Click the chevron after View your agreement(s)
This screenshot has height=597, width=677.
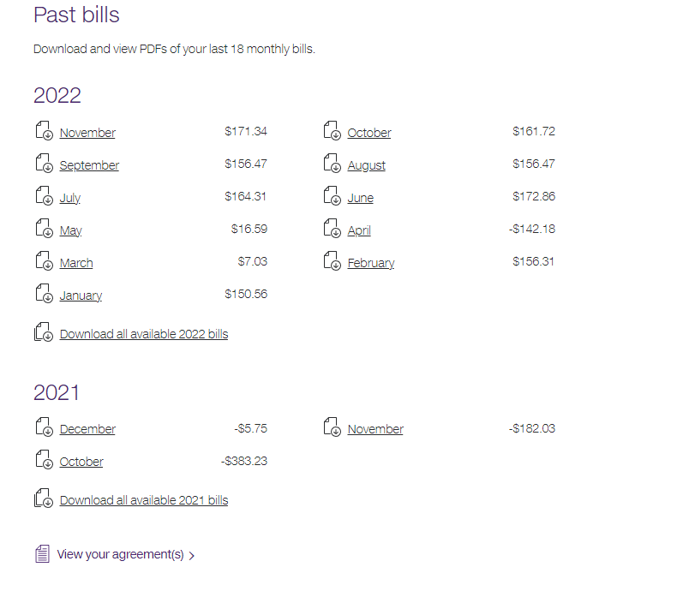[192, 556]
